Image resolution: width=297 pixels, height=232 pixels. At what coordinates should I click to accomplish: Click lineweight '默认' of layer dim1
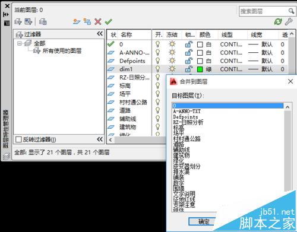pyautogui.click(x=267, y=69)
